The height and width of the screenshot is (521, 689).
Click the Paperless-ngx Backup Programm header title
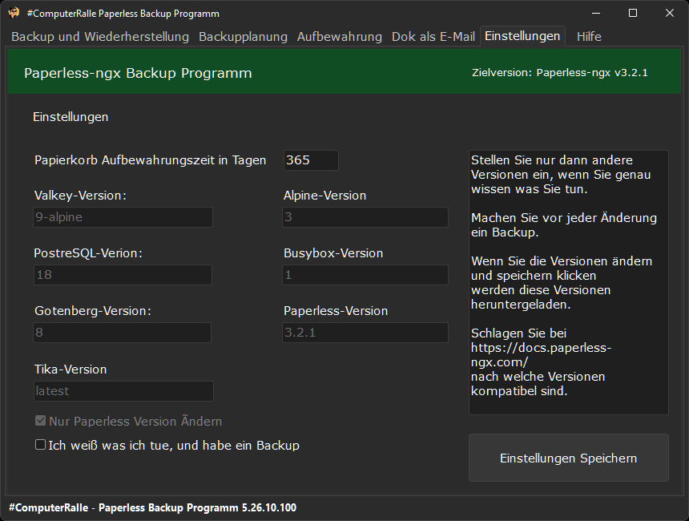pos(138,73)
